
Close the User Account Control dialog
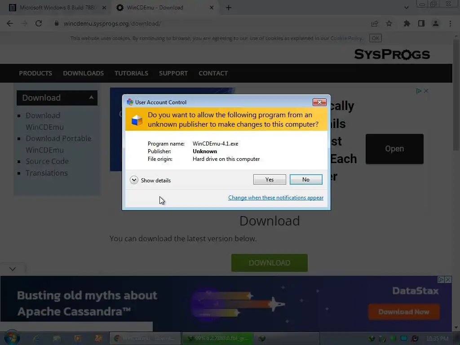[x=319, y=102]
